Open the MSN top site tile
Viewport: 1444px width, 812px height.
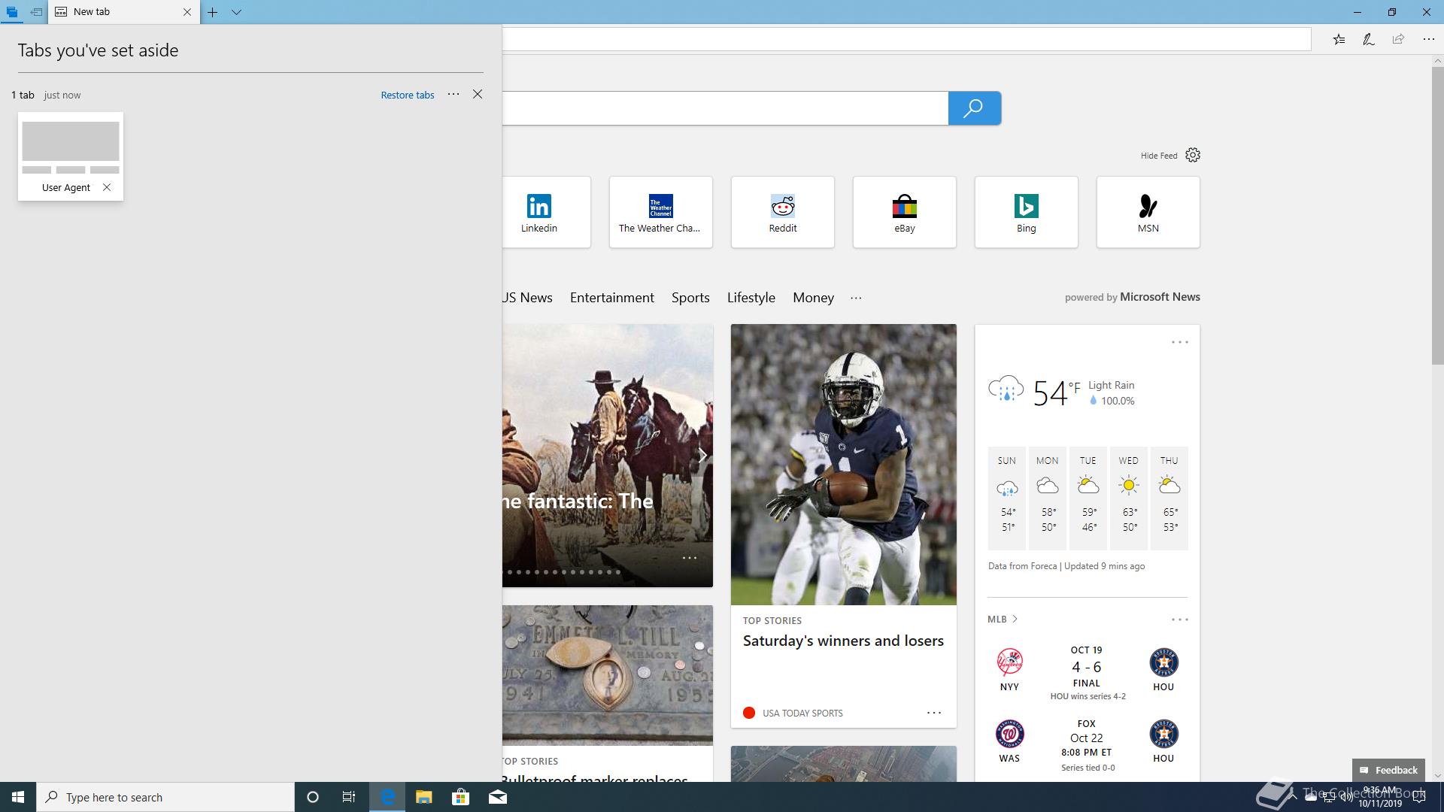(x=1148, y=212)
